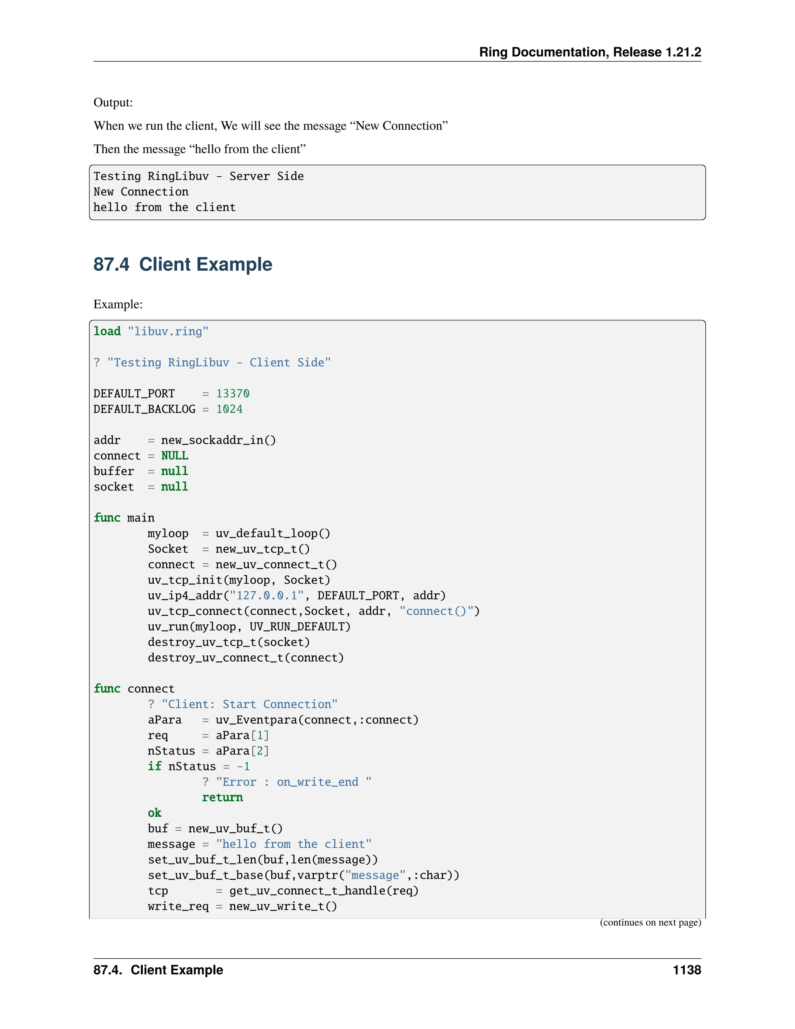795x1029 pixels.
Task: Click the 87.4 Client Example heading
Action: (183, 264)
